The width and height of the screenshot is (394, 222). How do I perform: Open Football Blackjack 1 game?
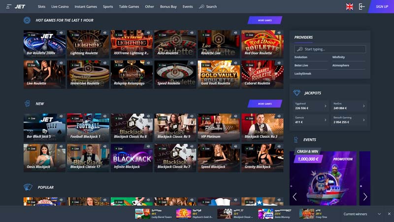pos(88,128)
